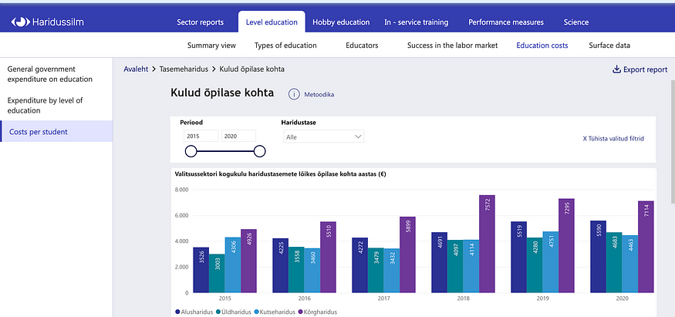Click the Haridustase dropdown chevron arrow
The image size is (675, 317).
pyautogui.click(x=358, y=137)
